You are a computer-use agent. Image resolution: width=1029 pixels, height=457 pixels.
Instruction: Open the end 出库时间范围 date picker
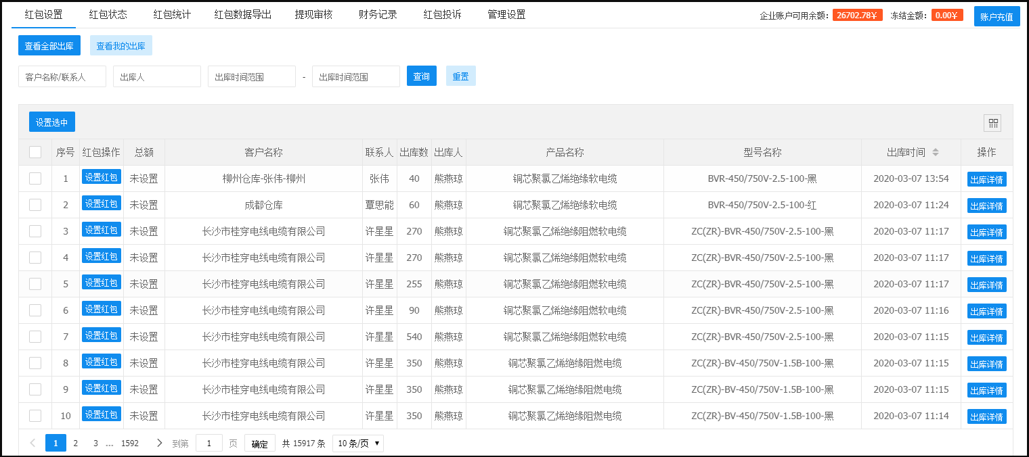pos(355,77)
